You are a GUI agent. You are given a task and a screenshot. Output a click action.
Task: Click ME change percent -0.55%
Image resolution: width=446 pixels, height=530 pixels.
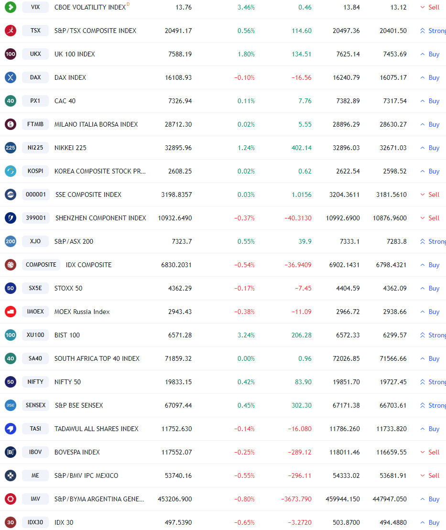(x=244, y=476)
